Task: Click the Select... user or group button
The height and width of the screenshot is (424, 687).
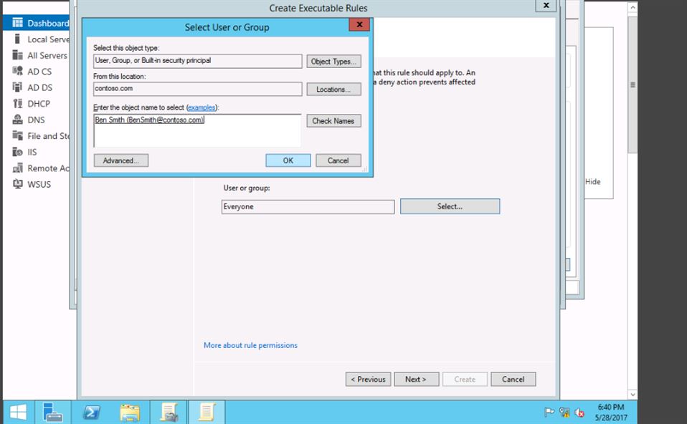Action: coord(450,206)
